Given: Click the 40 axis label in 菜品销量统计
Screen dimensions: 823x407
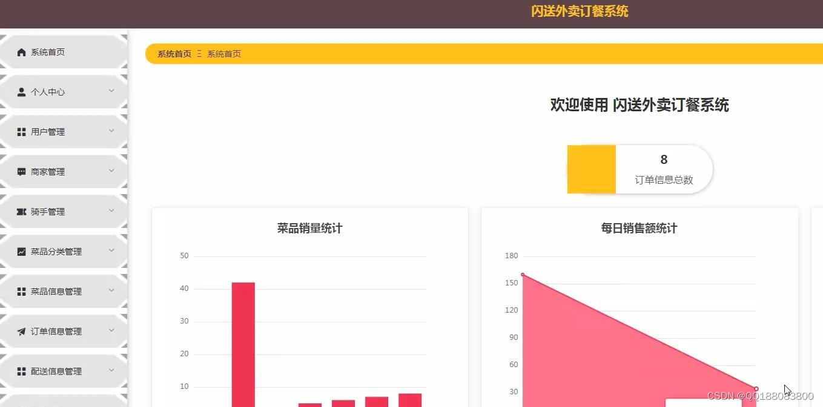Looking at the screenshot, I should click(x=184, y=288).
